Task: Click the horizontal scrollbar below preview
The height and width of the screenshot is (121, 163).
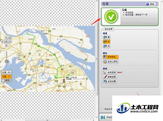Action: 48,120
